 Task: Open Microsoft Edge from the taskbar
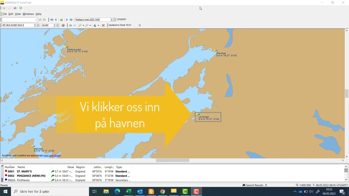(x=117, y=191)
